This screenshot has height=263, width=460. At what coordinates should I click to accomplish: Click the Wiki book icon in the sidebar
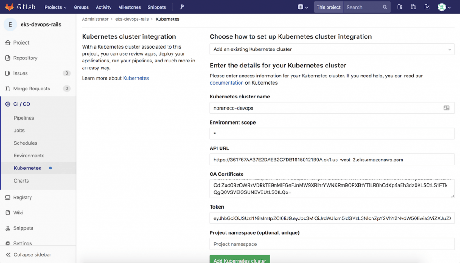(8, 213)
